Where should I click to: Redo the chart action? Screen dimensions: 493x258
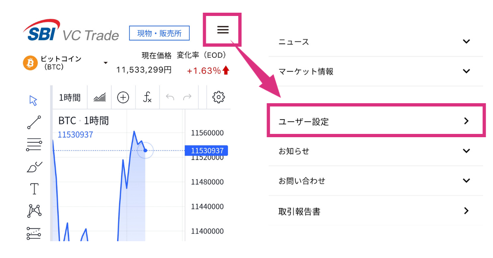(187, 97)
